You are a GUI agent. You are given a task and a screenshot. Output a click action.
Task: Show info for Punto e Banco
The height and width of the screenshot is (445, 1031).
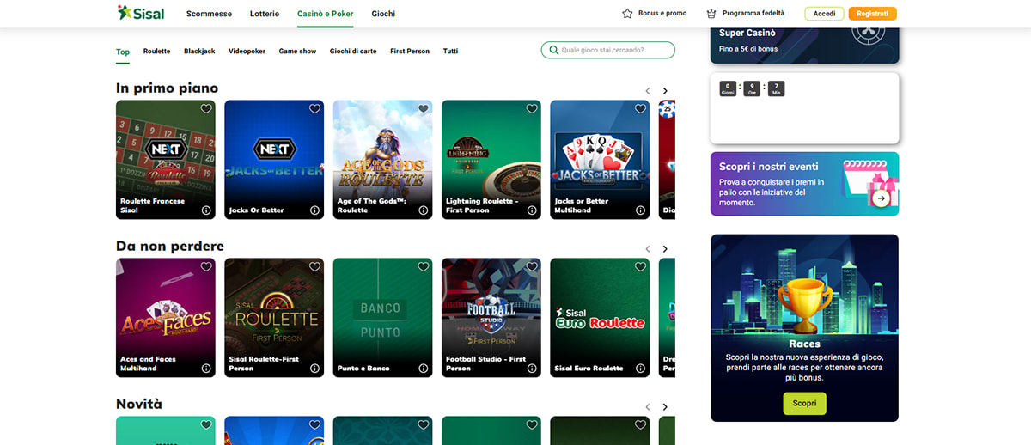point(424,368)
